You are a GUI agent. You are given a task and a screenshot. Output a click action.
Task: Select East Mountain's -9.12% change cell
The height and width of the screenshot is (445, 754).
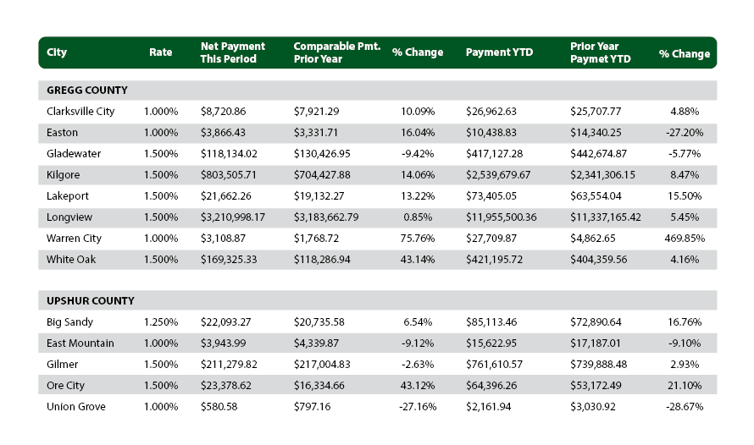418,343
